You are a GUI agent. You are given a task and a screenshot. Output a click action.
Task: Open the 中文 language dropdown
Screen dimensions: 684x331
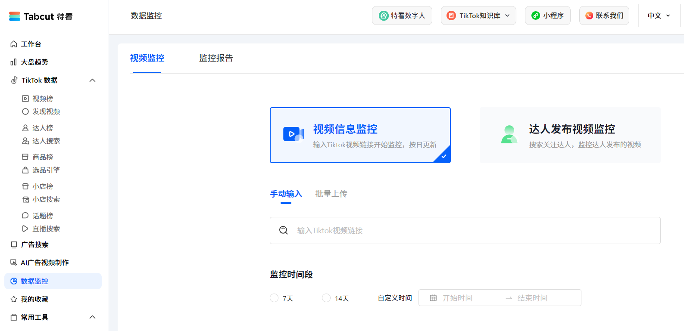659,15
